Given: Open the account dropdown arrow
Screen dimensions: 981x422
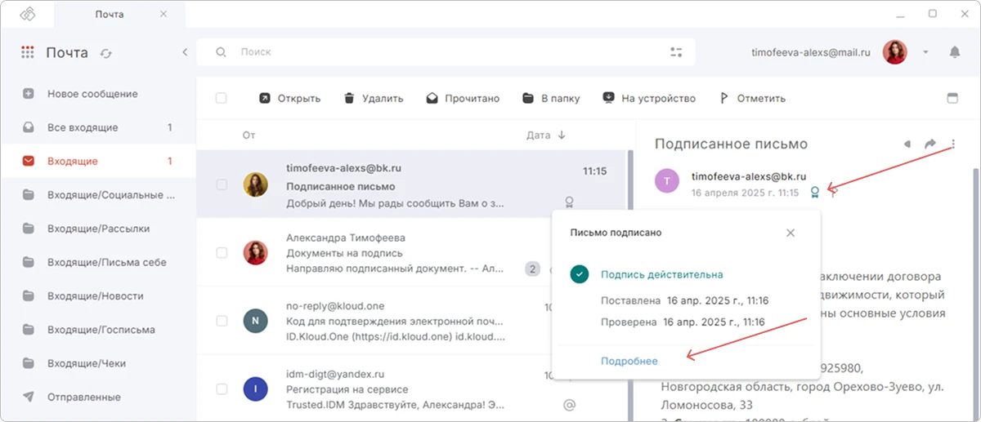Looking at the screenshot, I should (x=925, y=52).
